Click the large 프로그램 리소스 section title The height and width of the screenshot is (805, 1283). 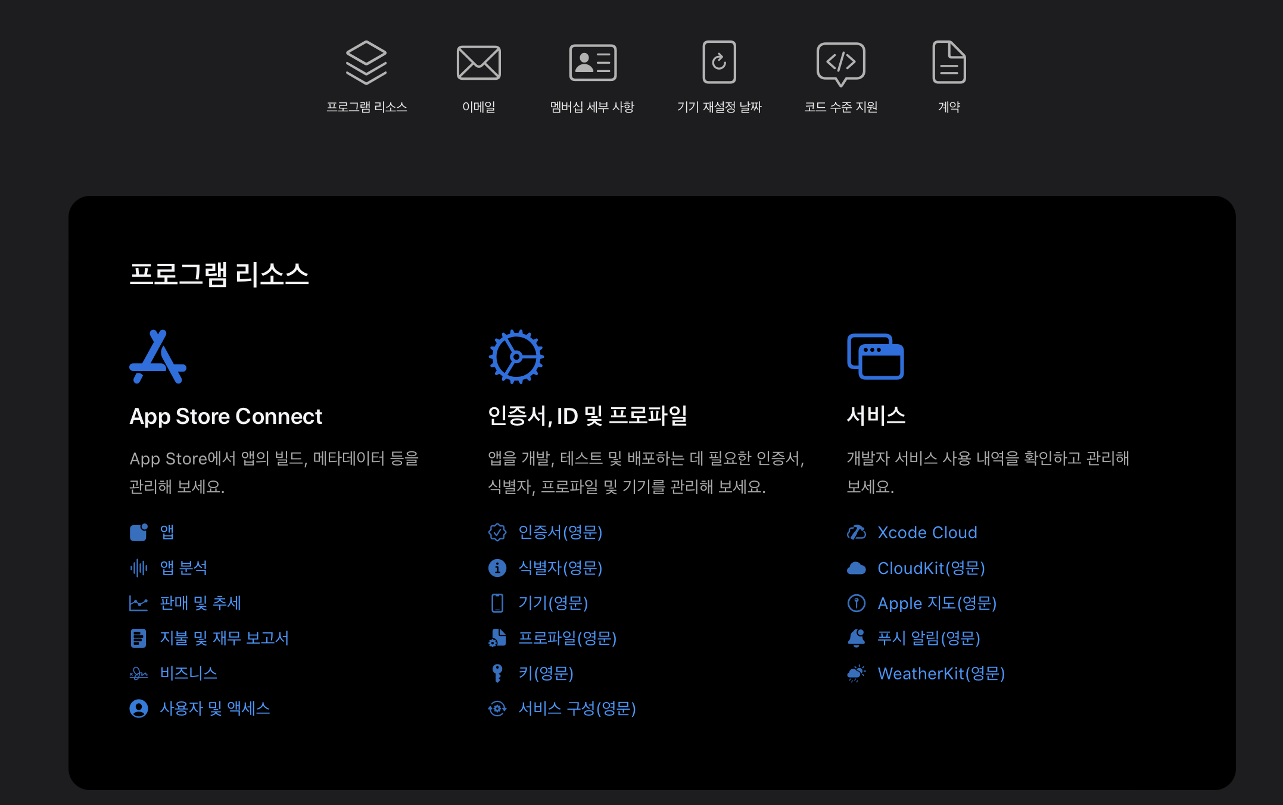click(219, 274)
